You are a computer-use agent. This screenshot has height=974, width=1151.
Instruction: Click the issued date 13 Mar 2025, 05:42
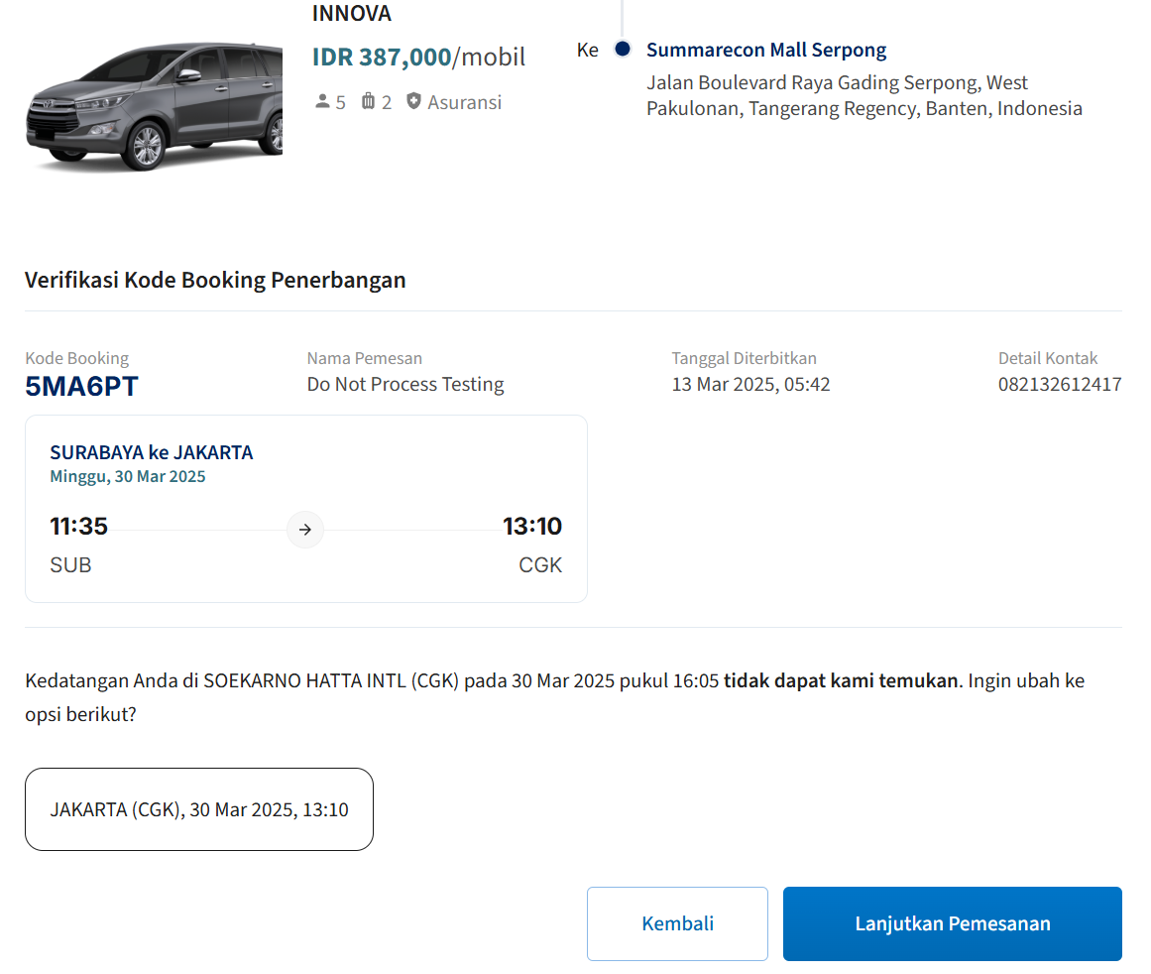coord(750,384)
